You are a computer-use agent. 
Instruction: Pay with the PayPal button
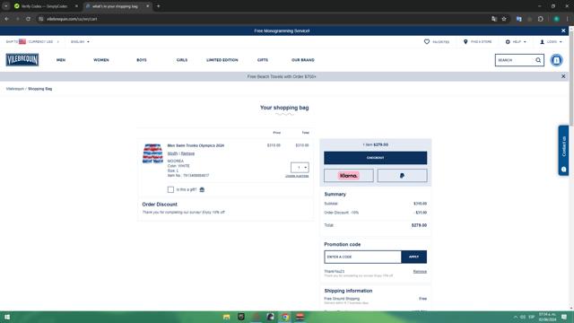[402, 176]
